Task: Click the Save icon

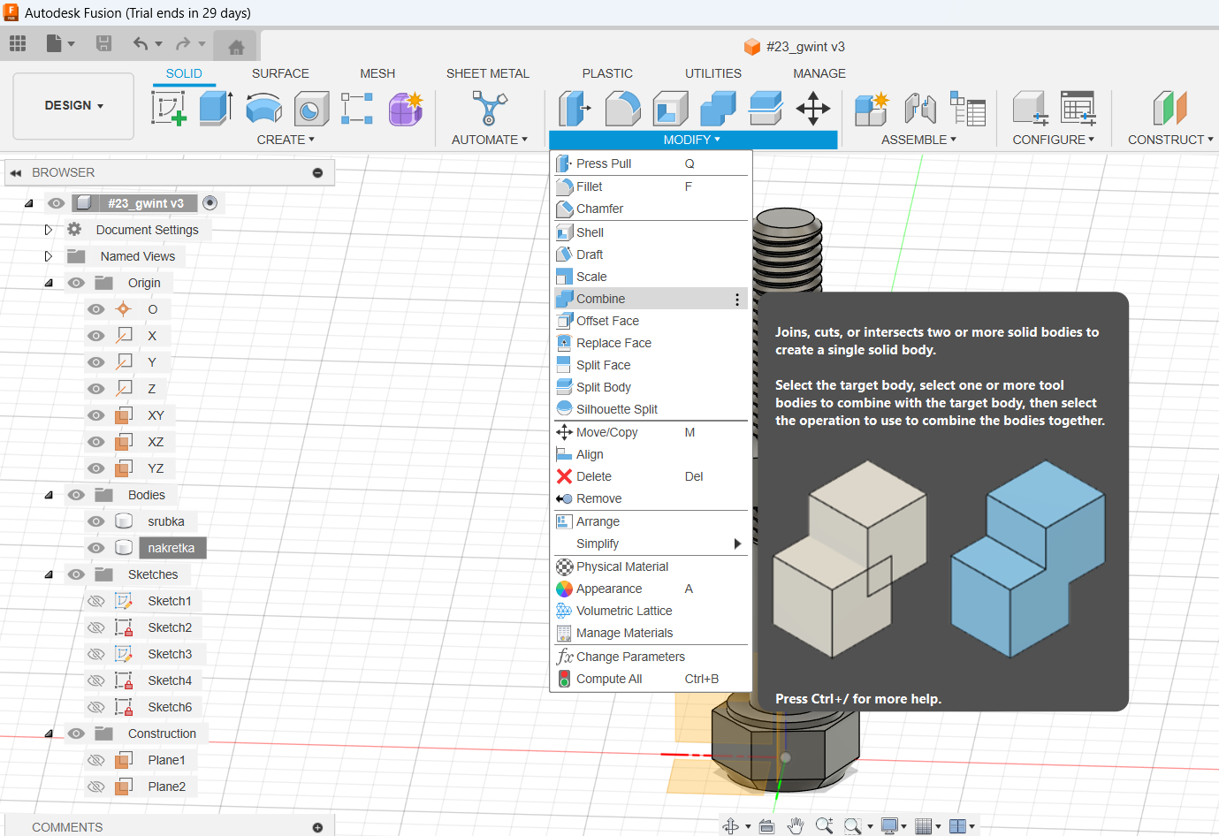Action: coord(103,43)
